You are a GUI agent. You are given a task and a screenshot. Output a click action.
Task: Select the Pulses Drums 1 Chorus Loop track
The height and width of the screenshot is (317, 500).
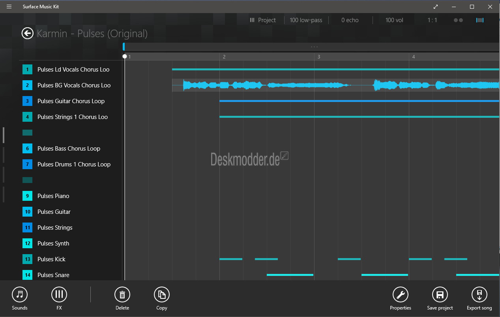(74, 164)
